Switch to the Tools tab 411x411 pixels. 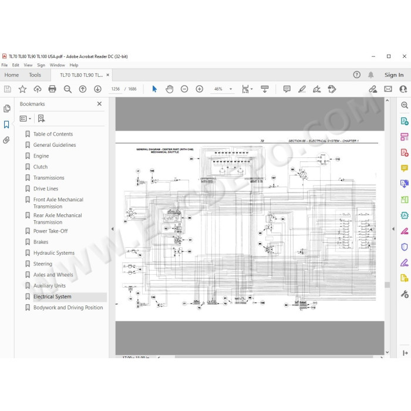click(35, 75)
